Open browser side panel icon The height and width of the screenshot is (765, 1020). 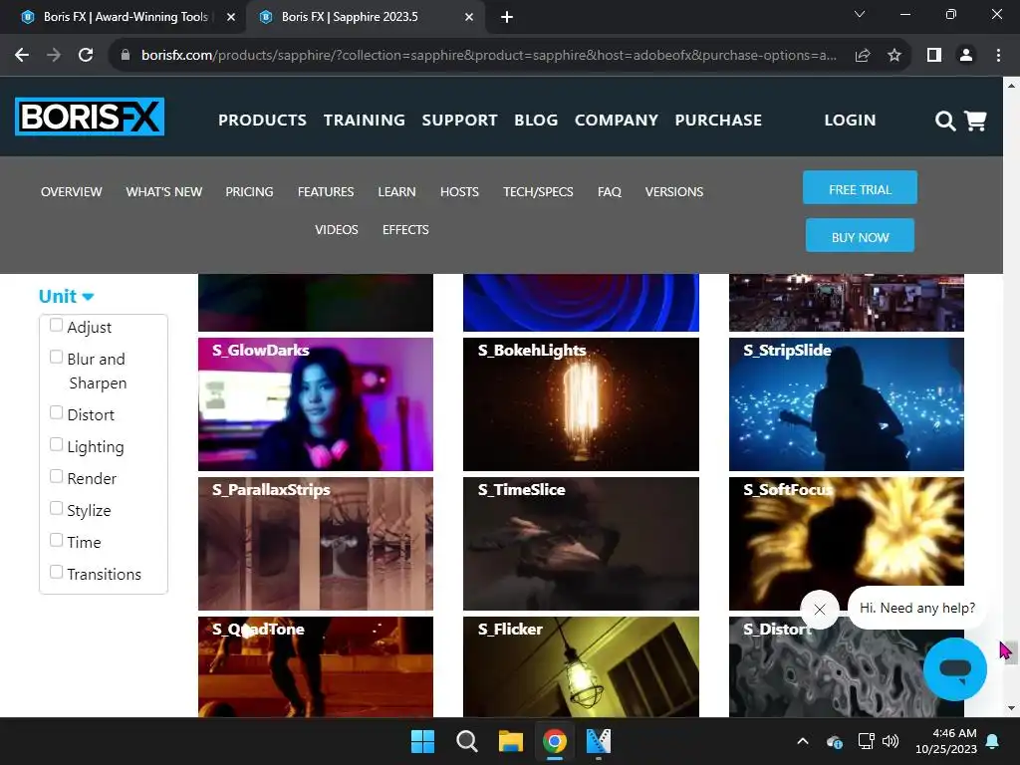[934, 56]
